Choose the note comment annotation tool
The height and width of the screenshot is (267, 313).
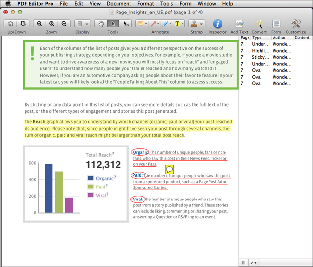tap(140, 24)
